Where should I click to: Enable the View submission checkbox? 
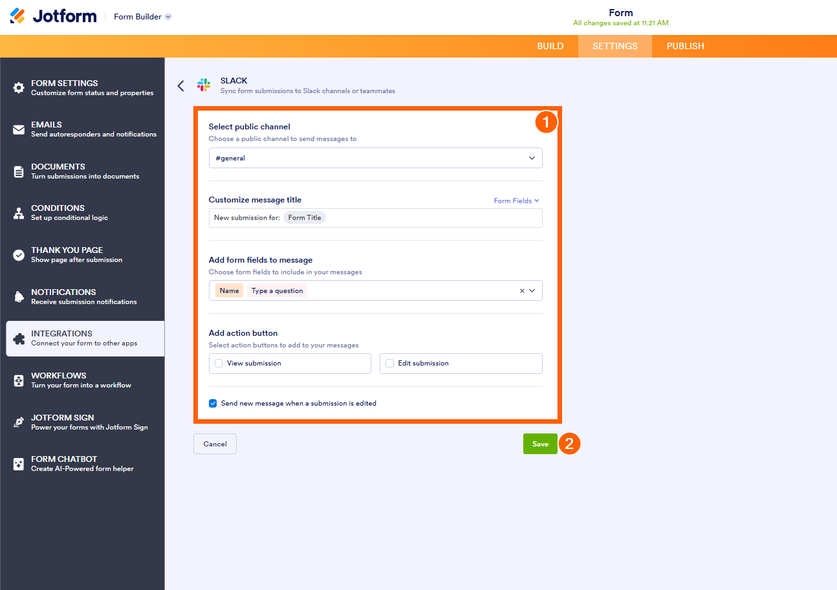(219, 364)
